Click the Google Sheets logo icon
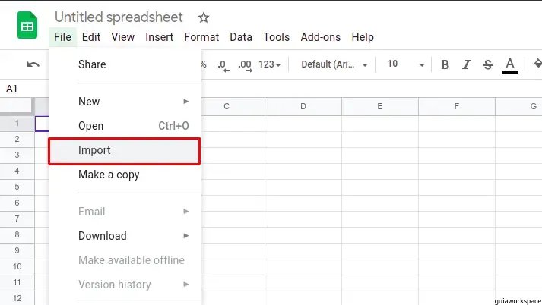The width and height of the screenshot is (542, 305). point(28,27)
